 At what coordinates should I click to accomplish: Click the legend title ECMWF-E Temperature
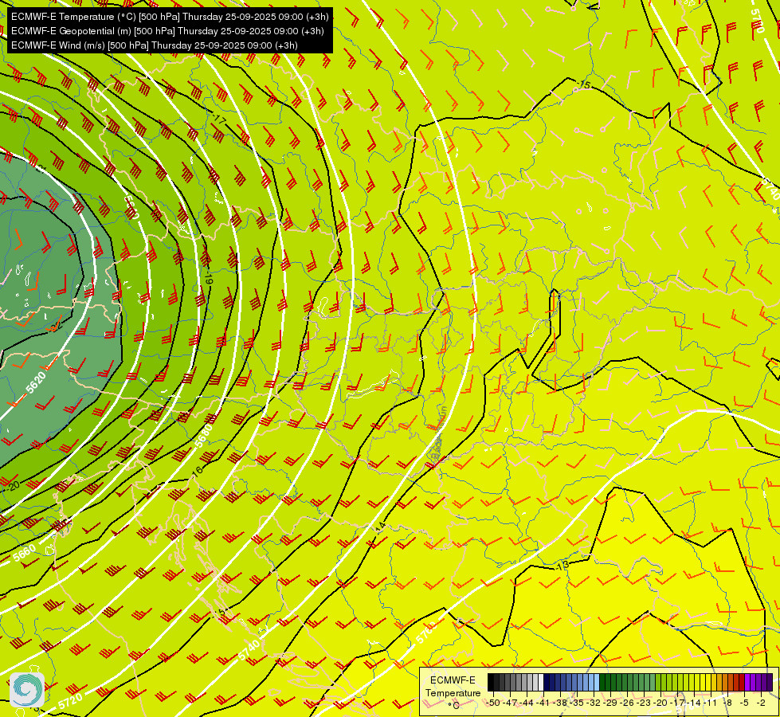(453, 686)
